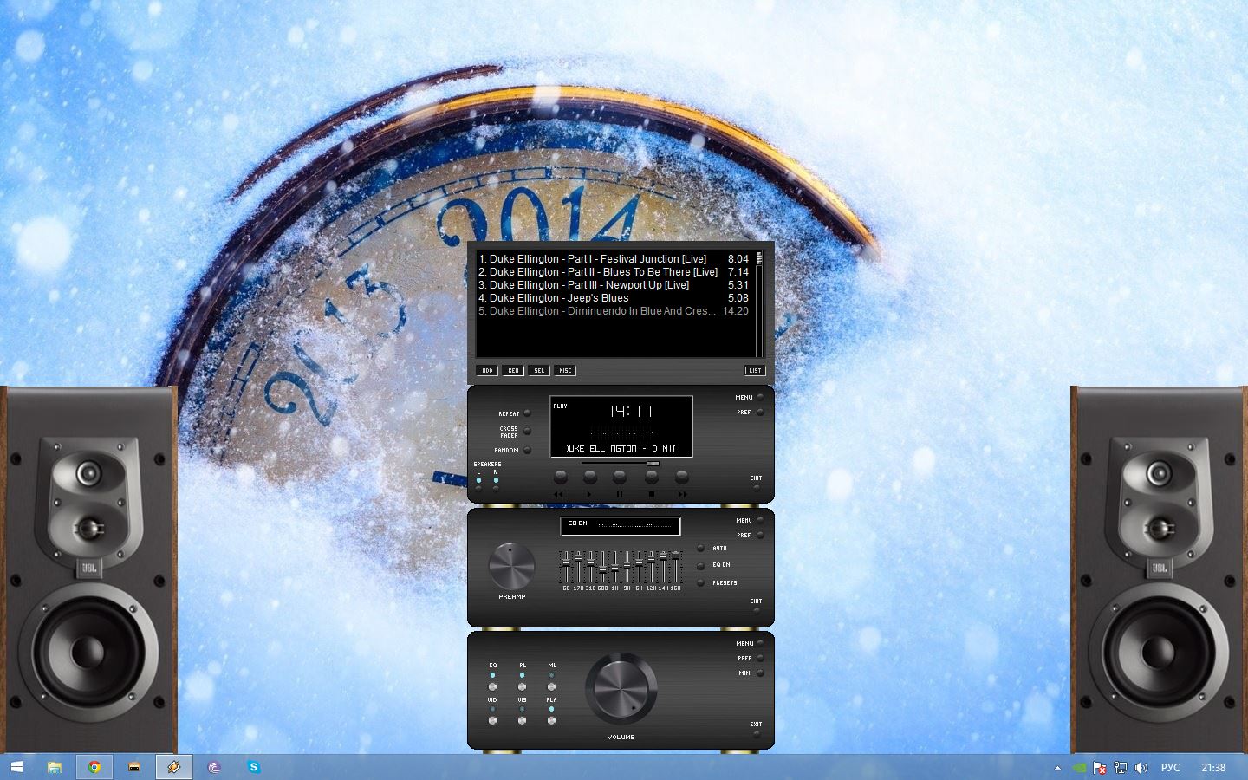
Task: Toggle the Cross Fader button
Action: pyautogui.click(x=527, y=431)
